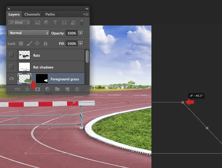Hide the Foreground grass layer
The width and height of the screenshot is (222, 168).
coord(11,78)
